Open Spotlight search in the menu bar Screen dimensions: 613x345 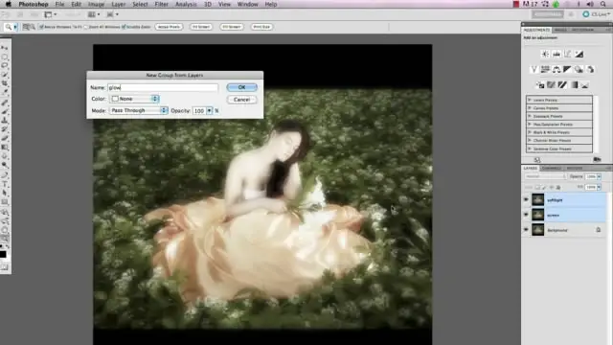pyautogui.click(x=603, y=4)
